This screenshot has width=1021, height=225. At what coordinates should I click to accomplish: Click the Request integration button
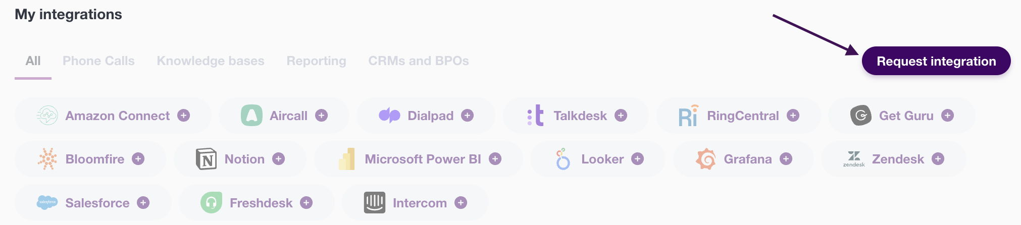pos(936,61)
